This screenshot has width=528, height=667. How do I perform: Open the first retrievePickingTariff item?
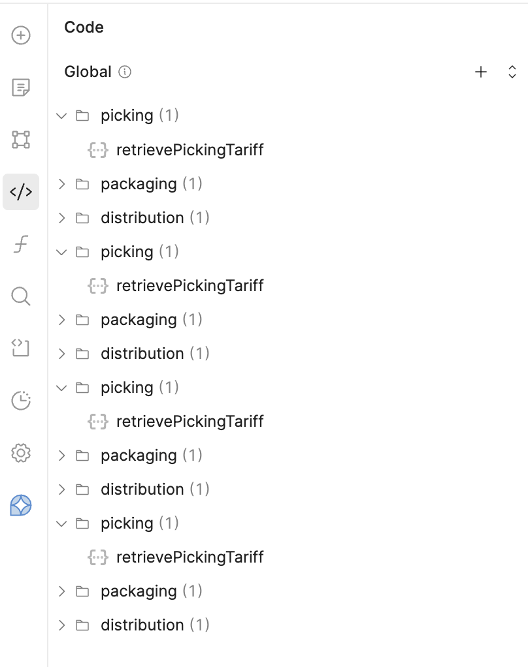190,150
